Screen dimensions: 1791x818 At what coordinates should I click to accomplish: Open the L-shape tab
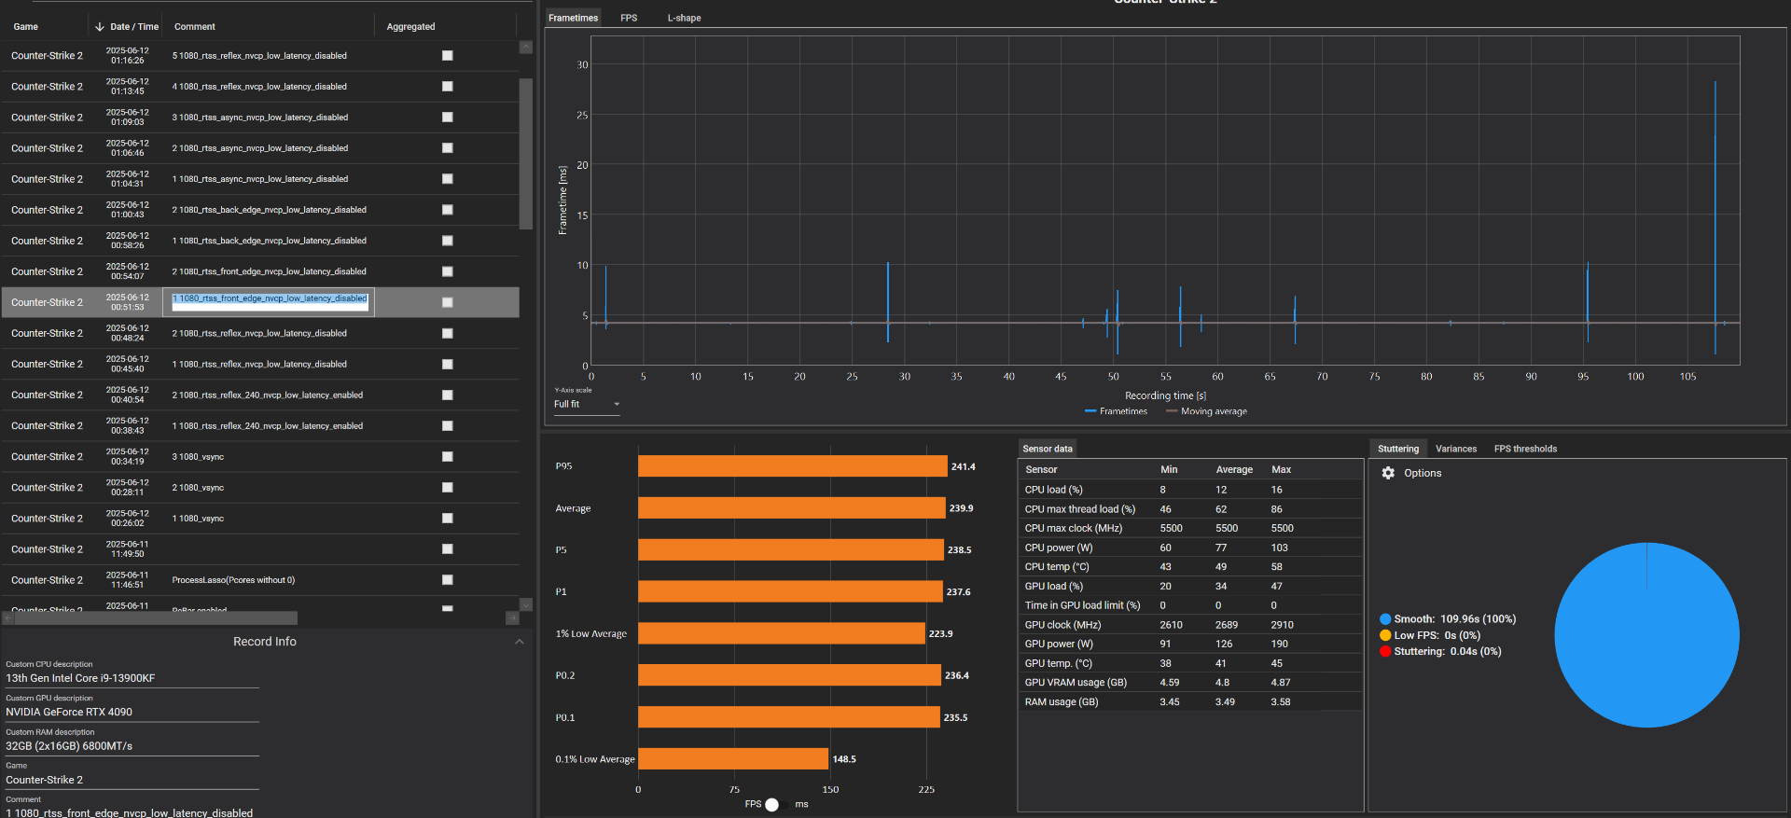(684, 18)
